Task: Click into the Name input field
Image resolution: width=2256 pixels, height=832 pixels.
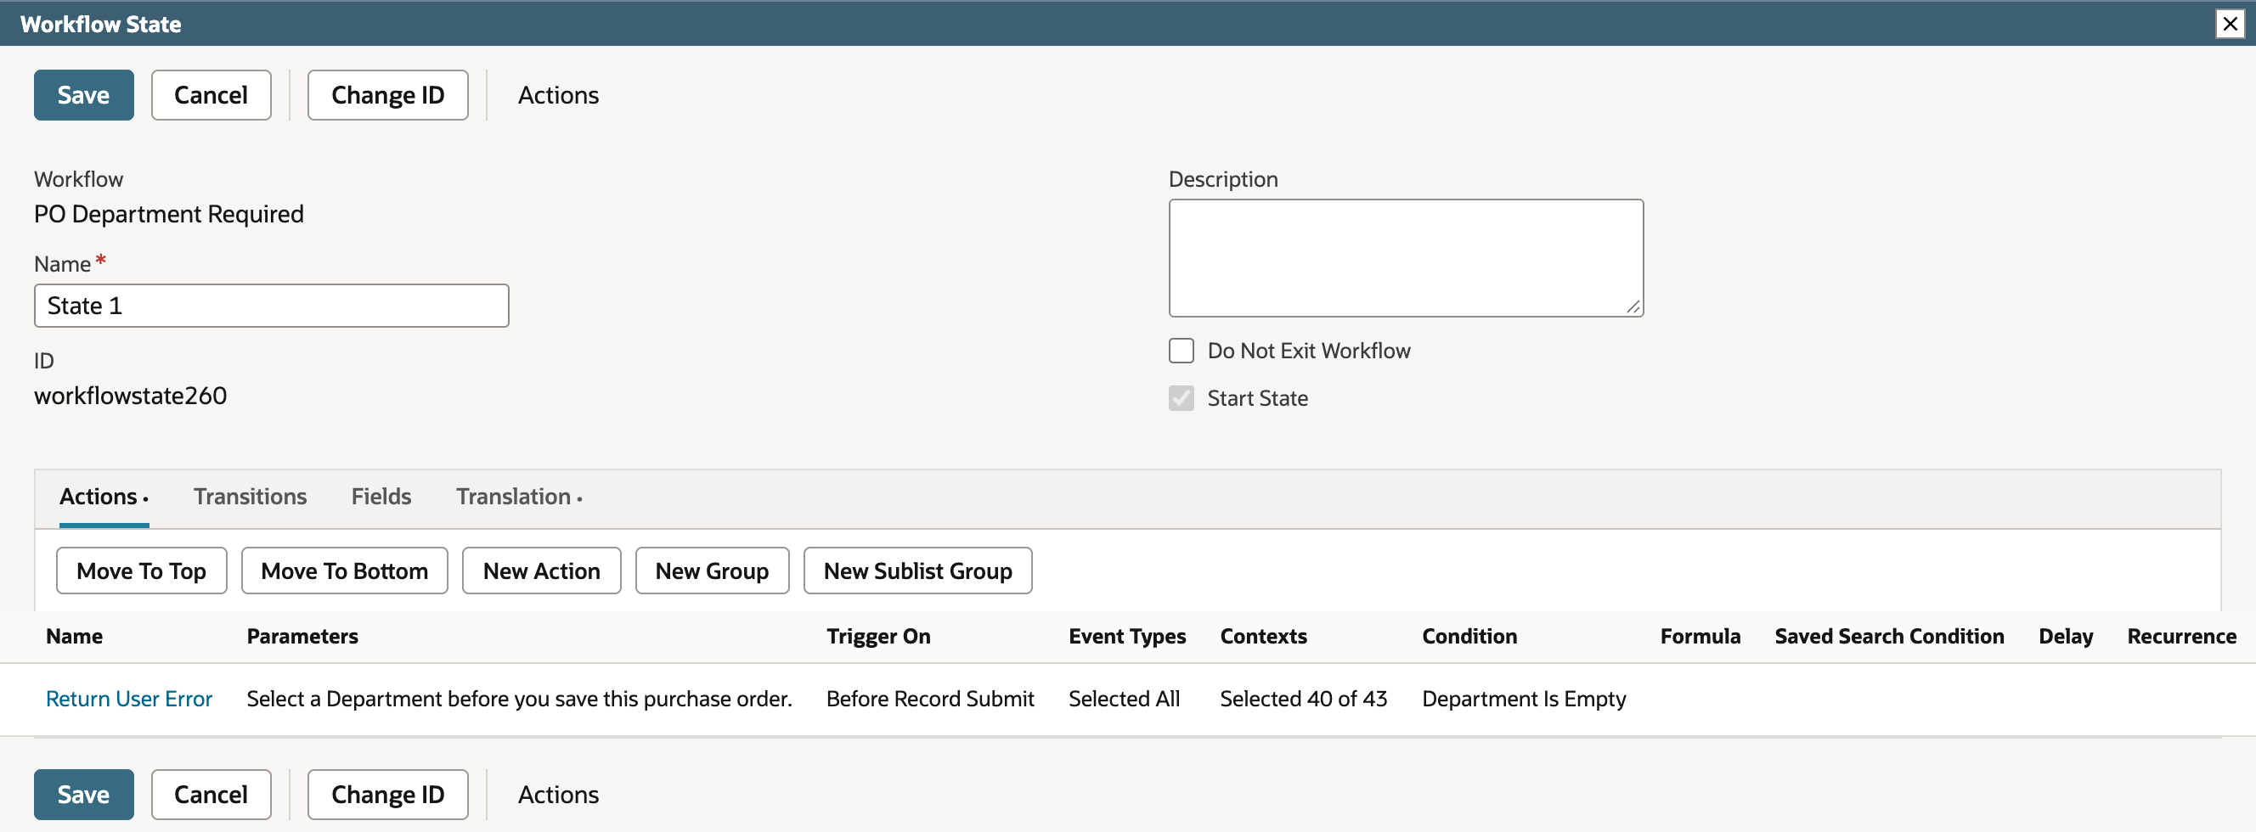Action: tap(272, 306)
